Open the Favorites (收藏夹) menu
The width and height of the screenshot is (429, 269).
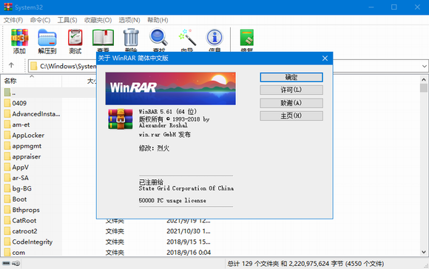pos(98,20)
